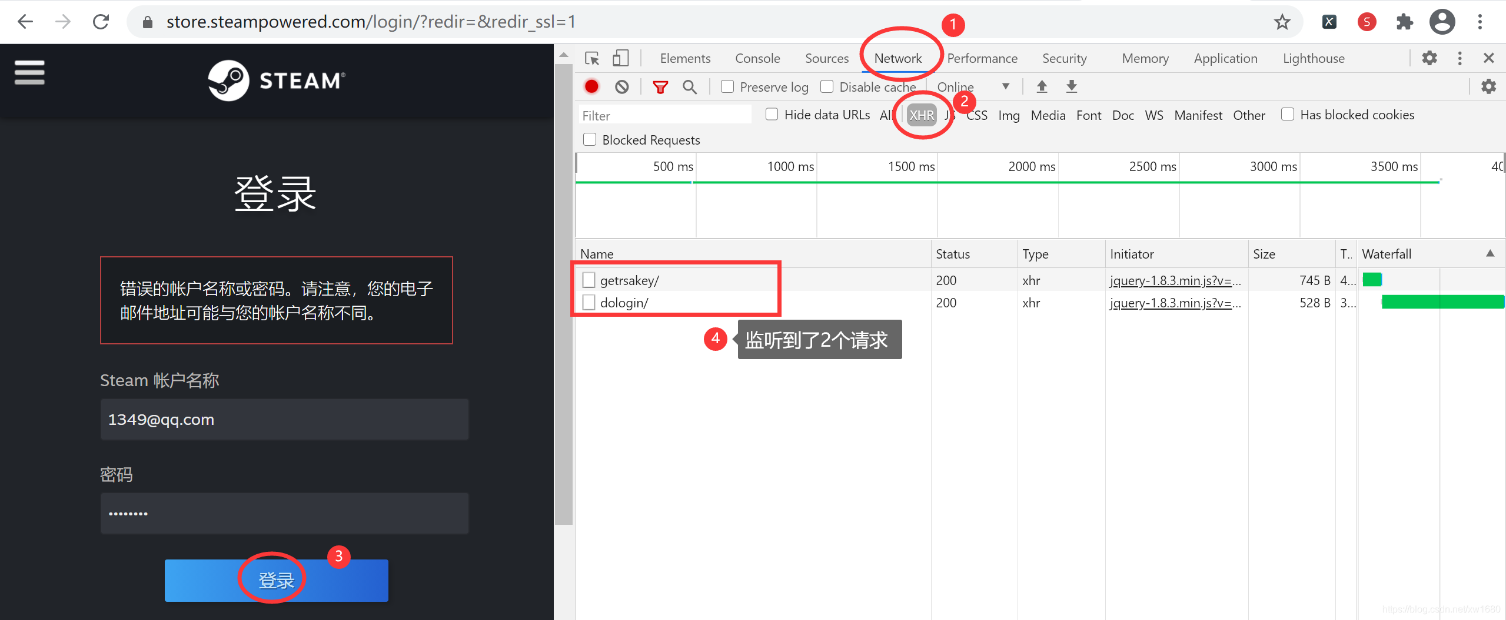
Task: Filter requests by CSS type
Action: (x=976, y=115)
